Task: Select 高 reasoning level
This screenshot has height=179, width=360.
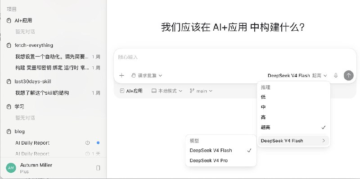Action: tap(294, 117)
